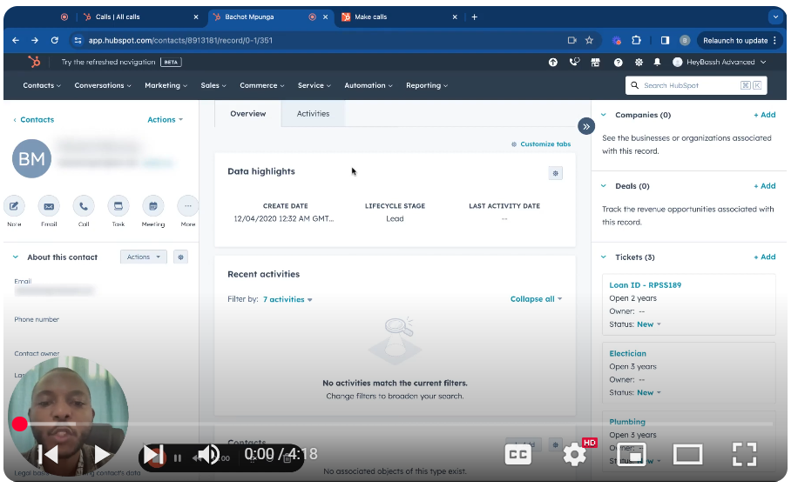Toggle theater mode on video

tap(688, 454)
